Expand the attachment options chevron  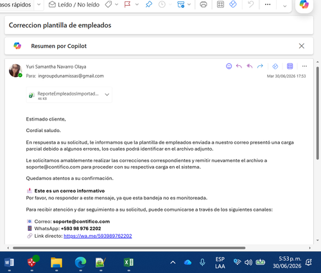tap(107, 95)
